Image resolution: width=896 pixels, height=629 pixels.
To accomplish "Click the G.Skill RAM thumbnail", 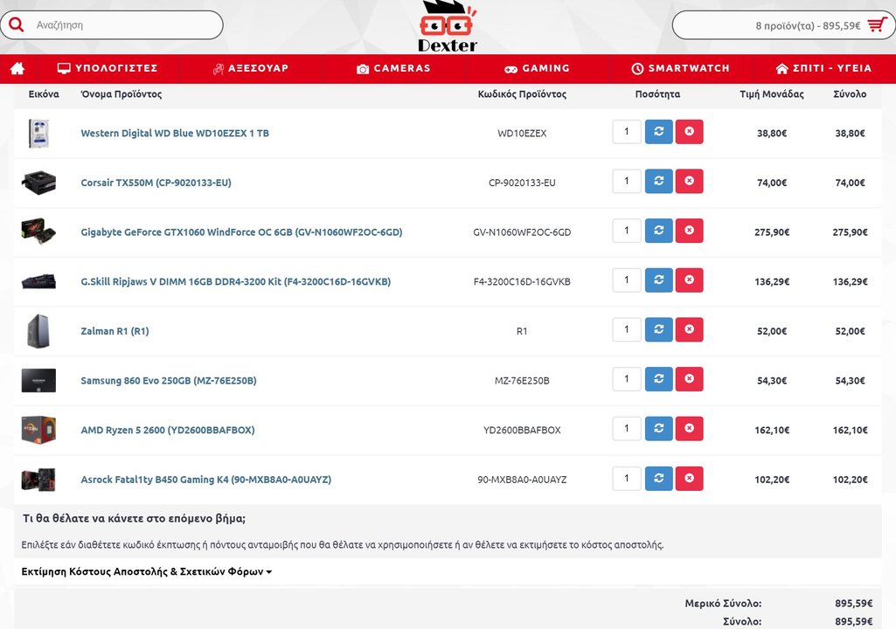I will point(38,281).
